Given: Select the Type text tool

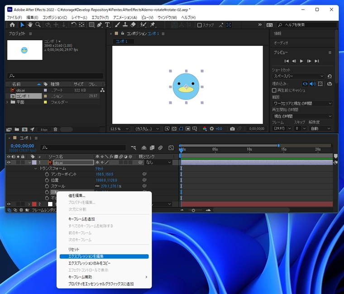Looking at the screenshot, I should pos(107,25).
